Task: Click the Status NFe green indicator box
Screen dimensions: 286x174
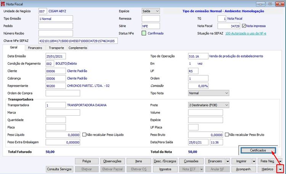Action: click(144, 33)
